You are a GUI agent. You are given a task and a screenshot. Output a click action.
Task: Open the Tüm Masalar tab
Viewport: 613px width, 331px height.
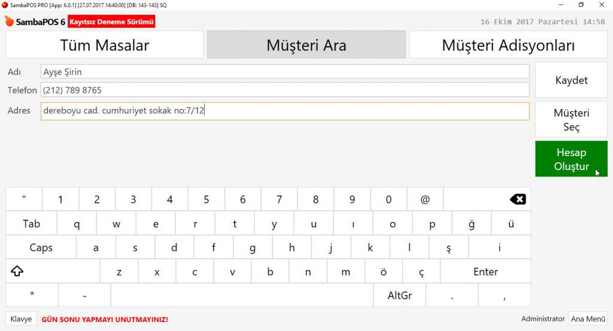105,45
